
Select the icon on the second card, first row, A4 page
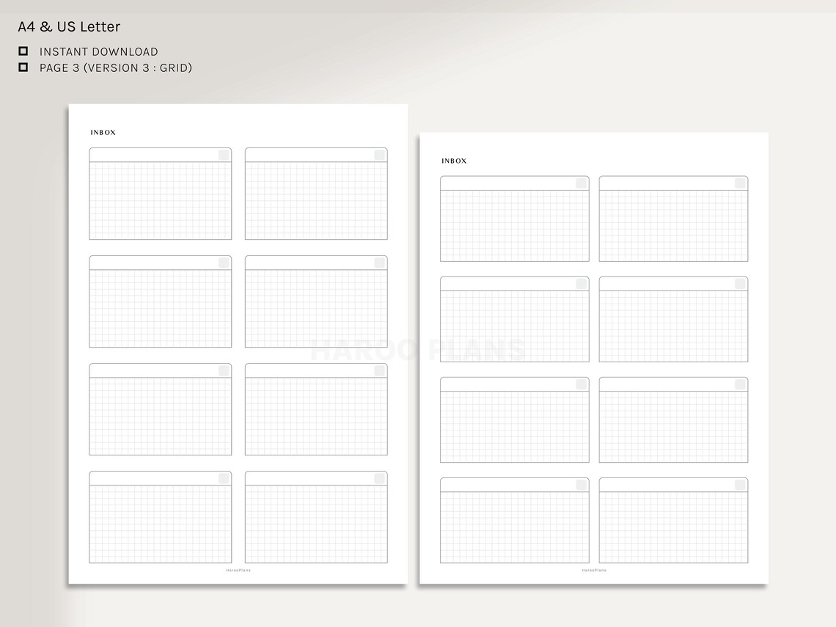pos(378,155)
